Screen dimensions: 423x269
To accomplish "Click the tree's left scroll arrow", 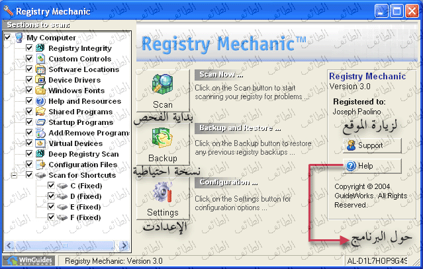I will pyautogui.click(x=9, y=246).
